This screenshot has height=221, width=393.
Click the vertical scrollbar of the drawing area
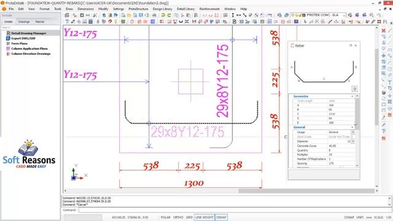376,87
